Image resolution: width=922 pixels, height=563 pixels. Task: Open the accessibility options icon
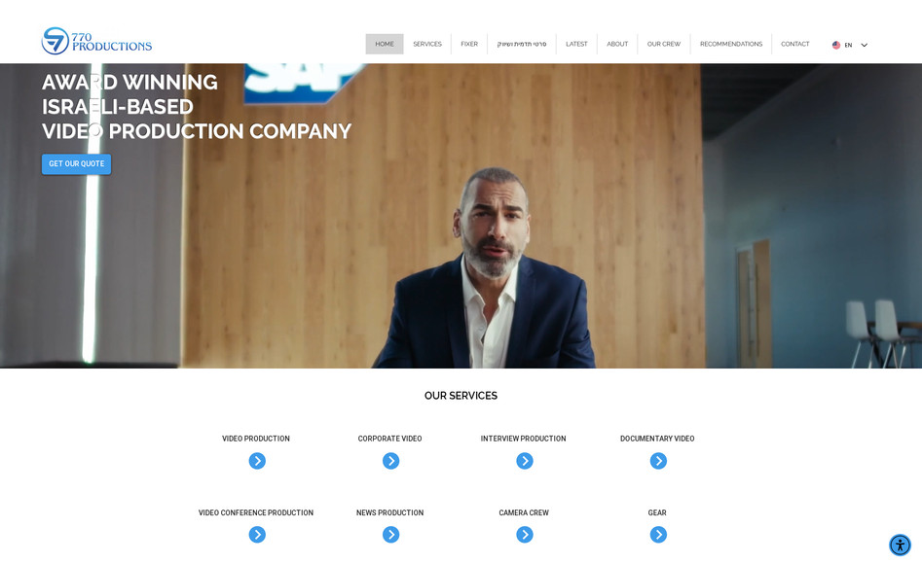pyautogui.click(x=900, y=545)
